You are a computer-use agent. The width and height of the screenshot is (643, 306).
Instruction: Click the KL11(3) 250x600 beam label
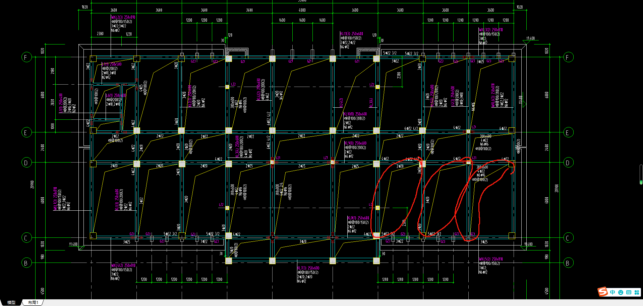click(352, 34)
